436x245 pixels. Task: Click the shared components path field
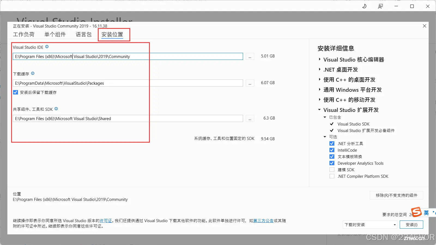click(x=128, y=118)
